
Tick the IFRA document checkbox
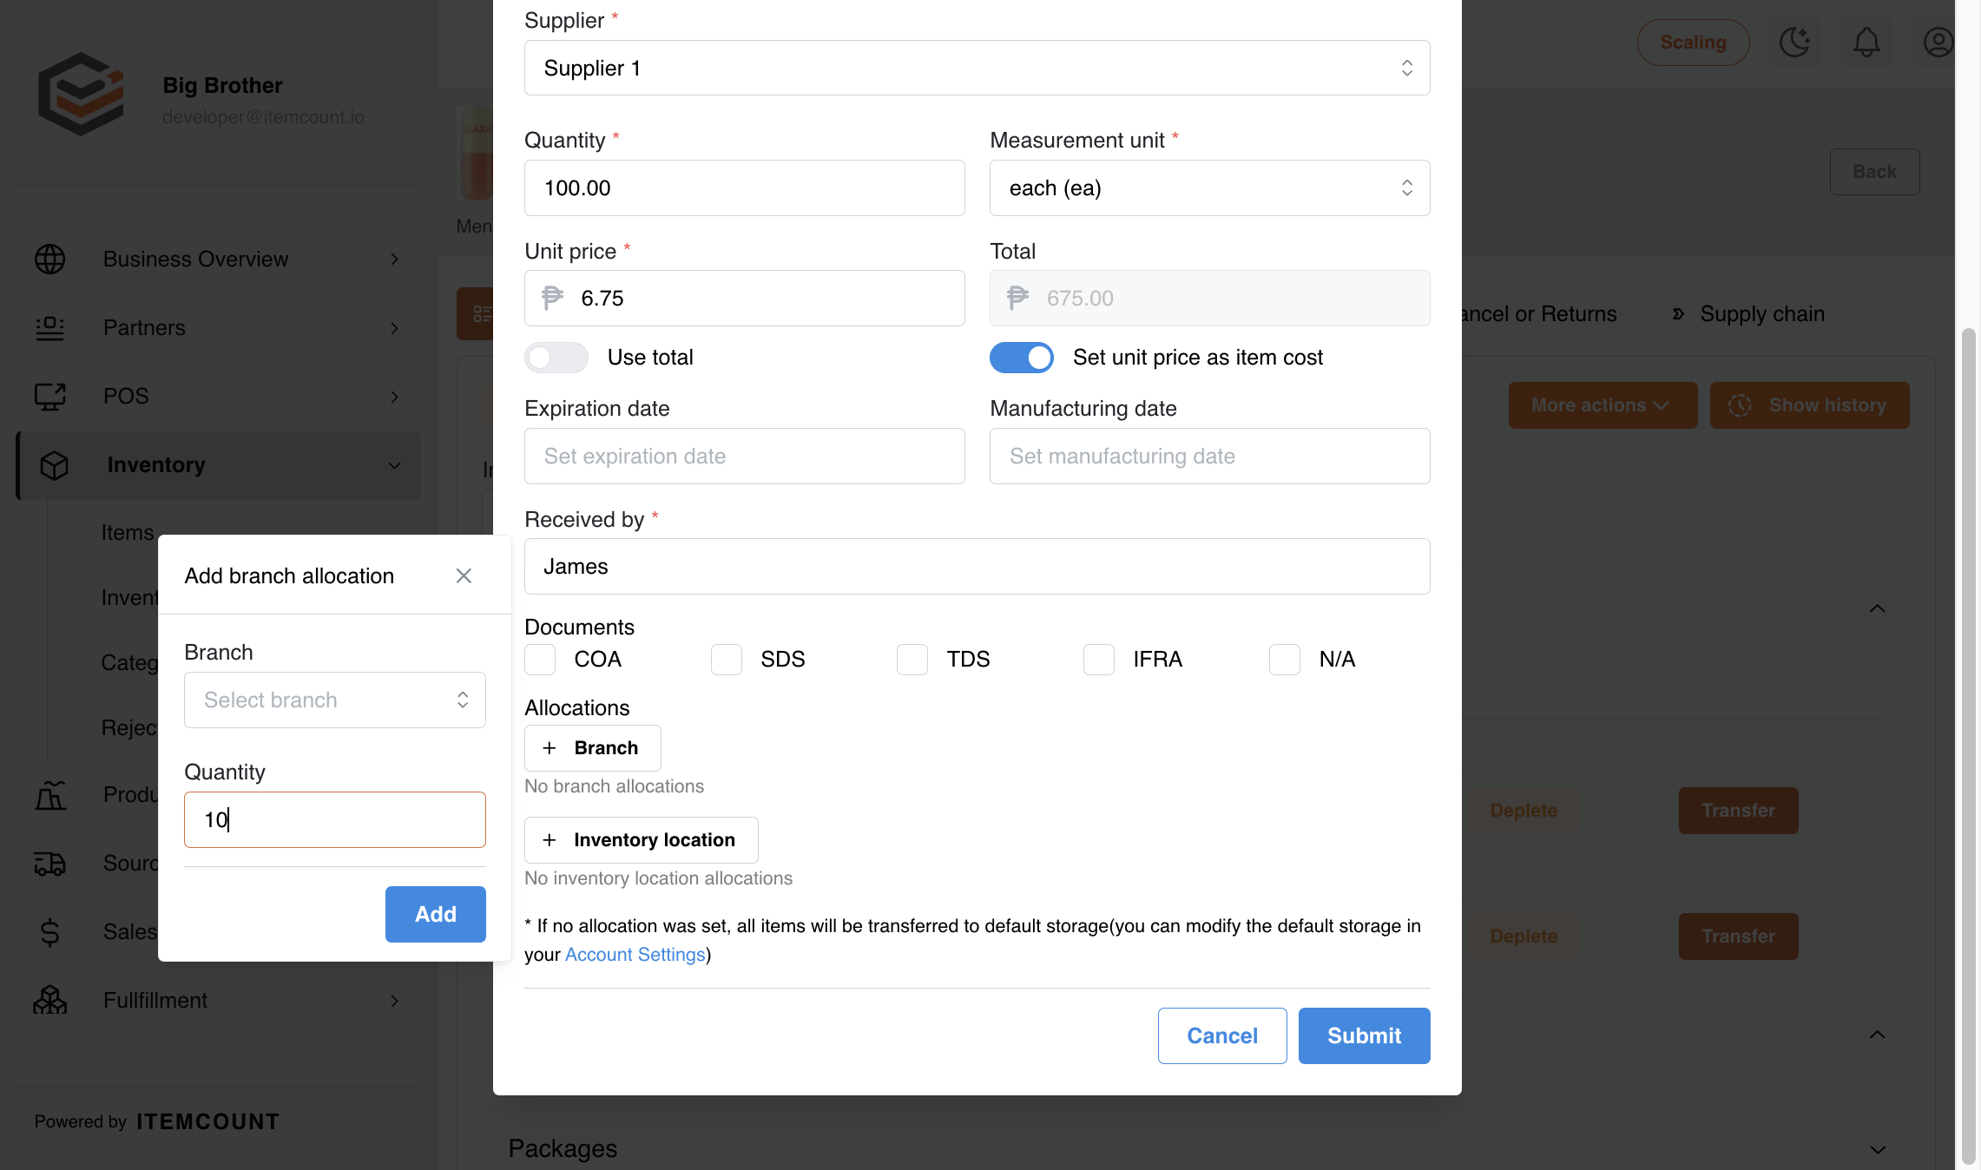1099,660
